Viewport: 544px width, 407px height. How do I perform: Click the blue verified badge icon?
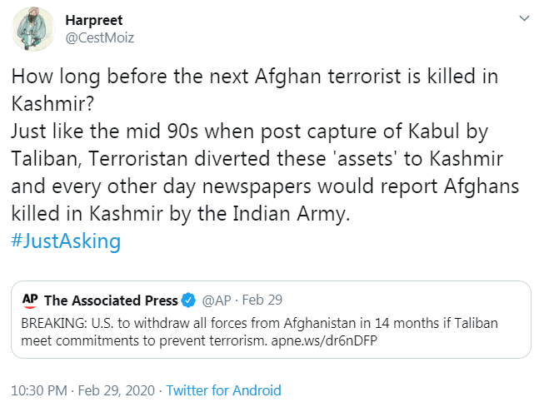point(189,300)
